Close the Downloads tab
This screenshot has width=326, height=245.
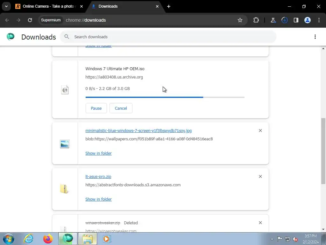click(157, 6)
